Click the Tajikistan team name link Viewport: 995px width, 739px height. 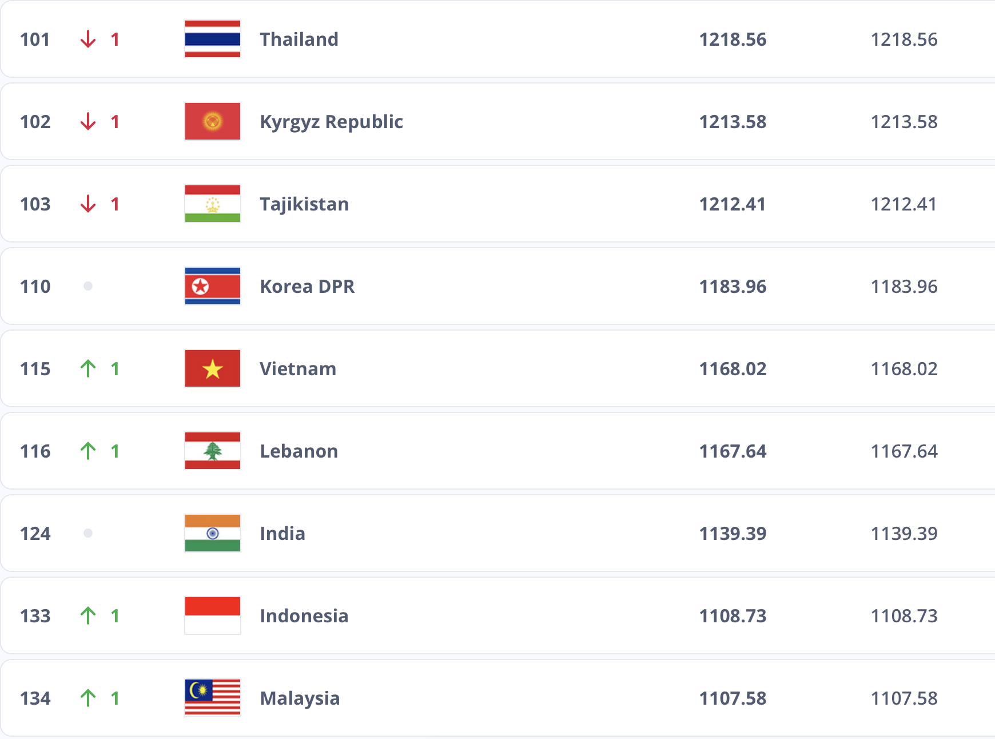pos(304,204)
